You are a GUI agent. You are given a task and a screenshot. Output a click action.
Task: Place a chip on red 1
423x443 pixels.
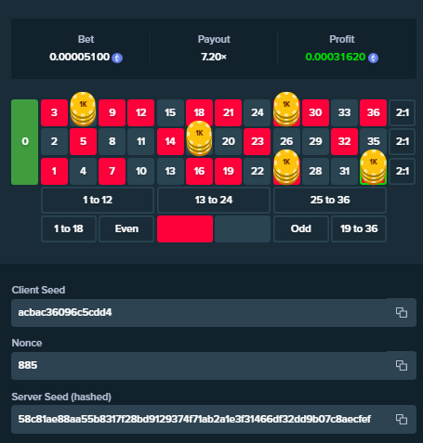[x=54, y=171]
